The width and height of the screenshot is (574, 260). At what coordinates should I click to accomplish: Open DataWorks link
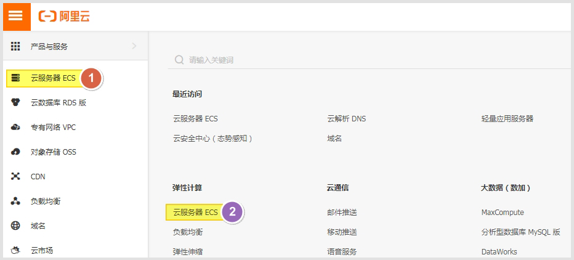click(499, 252)
